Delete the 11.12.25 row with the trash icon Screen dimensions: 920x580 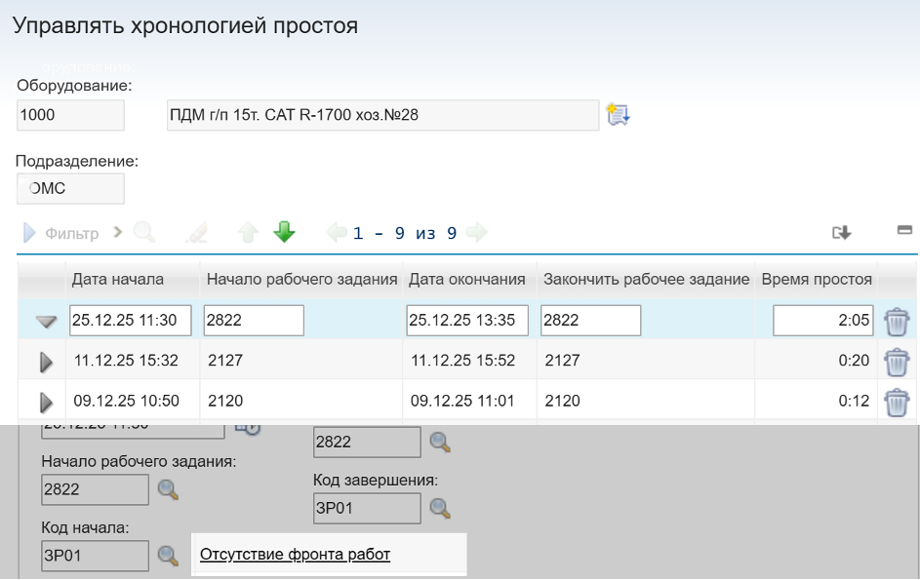pyautogui.click(x=895, y=360)
